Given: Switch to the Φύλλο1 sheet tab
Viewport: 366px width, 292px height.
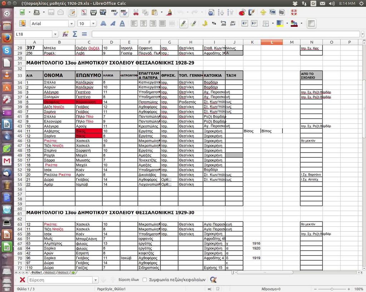Looking at the screenshot, I should 37,272.
